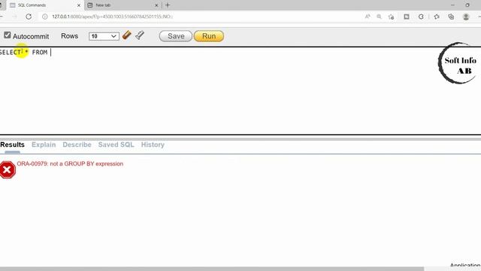Open the Favorites list icon
This screenshot has width=481, height=271.
pos(437,17)
